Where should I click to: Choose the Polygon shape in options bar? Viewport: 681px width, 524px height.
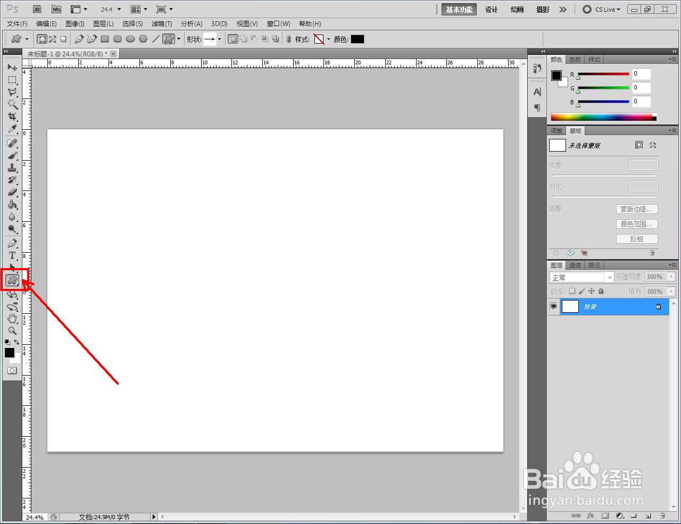143,39
